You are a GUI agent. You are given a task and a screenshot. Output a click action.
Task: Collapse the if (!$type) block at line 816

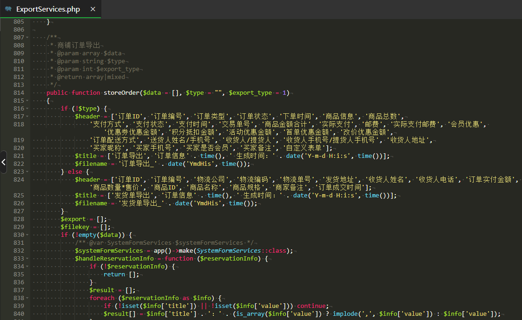click(27, 109)
